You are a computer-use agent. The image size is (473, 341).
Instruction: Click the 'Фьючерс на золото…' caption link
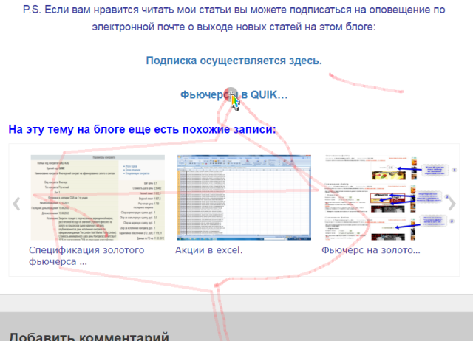(370, 250)
